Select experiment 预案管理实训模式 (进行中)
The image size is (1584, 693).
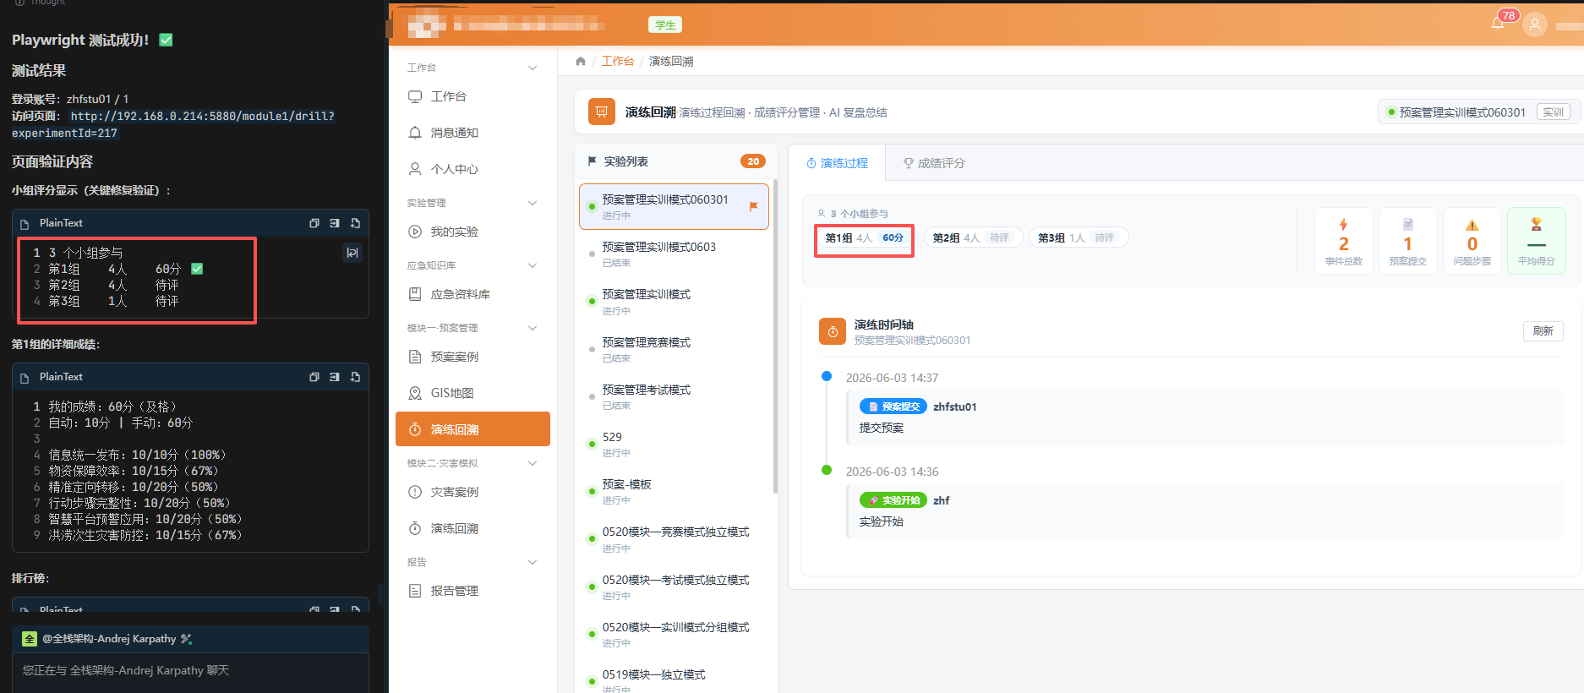(x=674, y=302)
